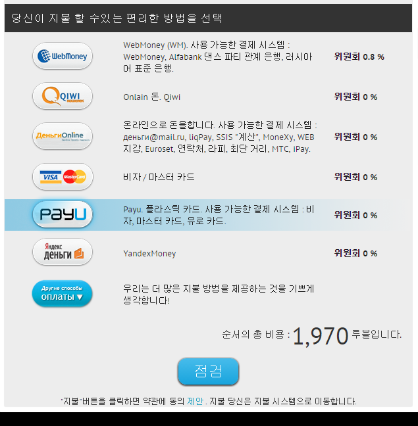Expand the Другие способы оплаты dropdown
Image resolution: width=418 pixels, height=426 pixels.
[63, 294]
